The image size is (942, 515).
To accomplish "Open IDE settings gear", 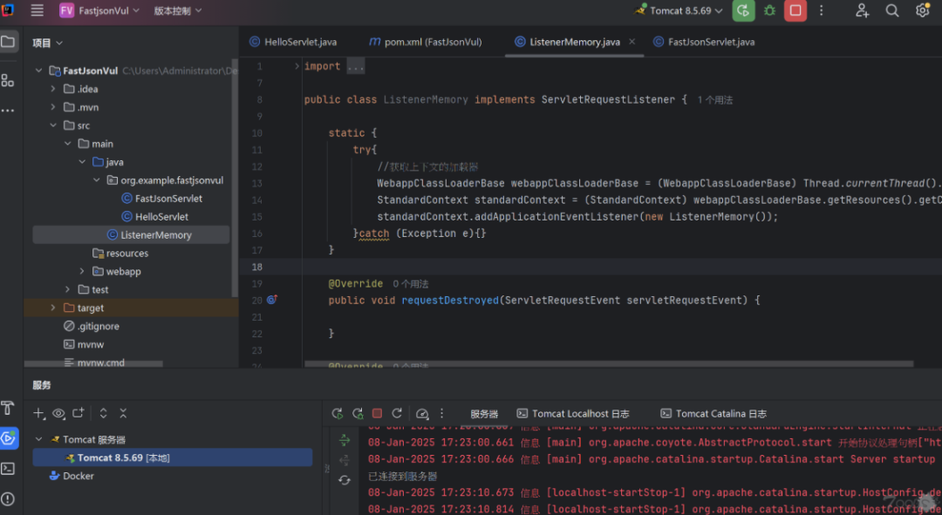I will (x=922, y=10).
